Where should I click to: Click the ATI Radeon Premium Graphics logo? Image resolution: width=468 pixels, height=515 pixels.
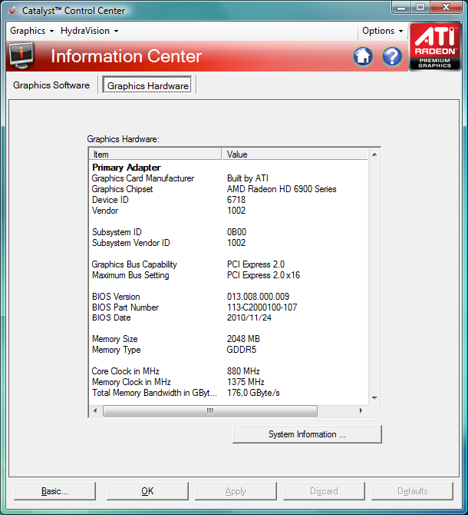coord(434,47)
